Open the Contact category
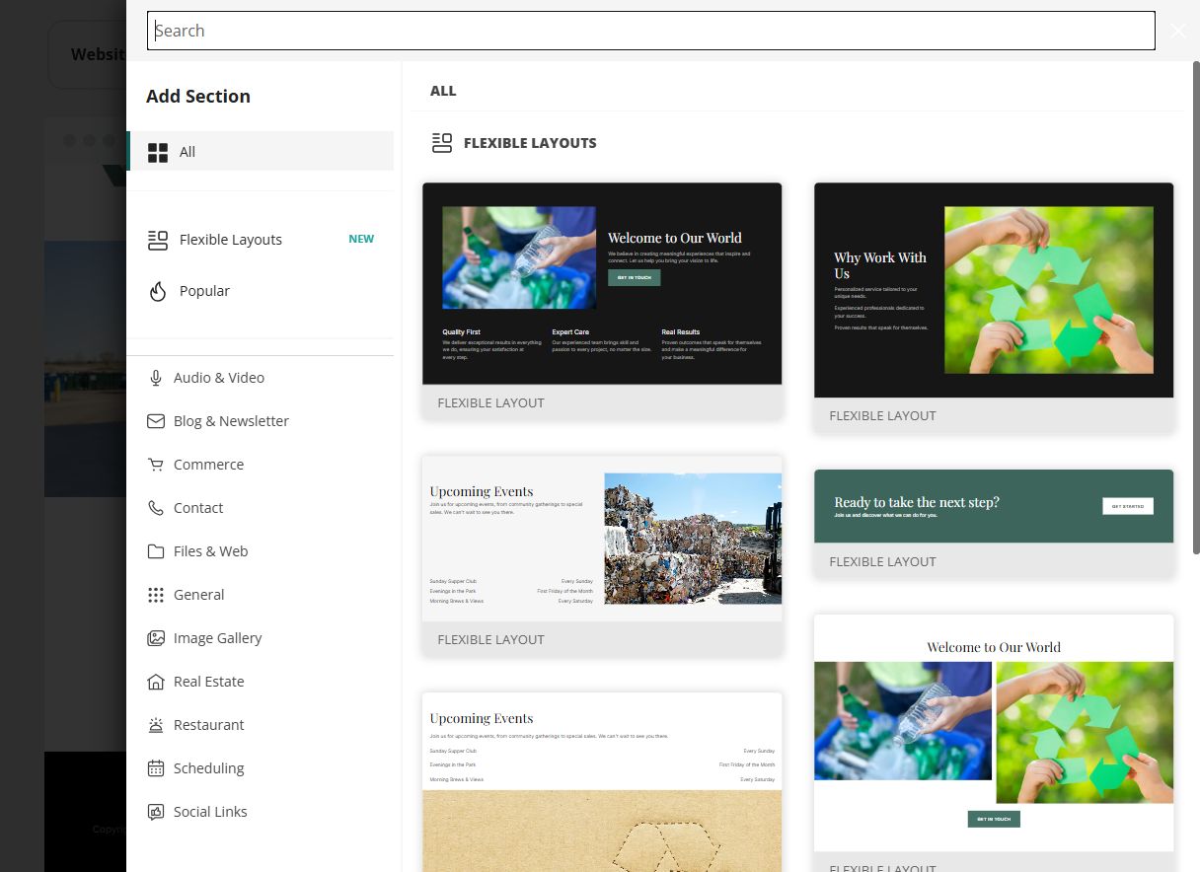The height and width of the screenshot is (872, 1200). pos(198,508)
